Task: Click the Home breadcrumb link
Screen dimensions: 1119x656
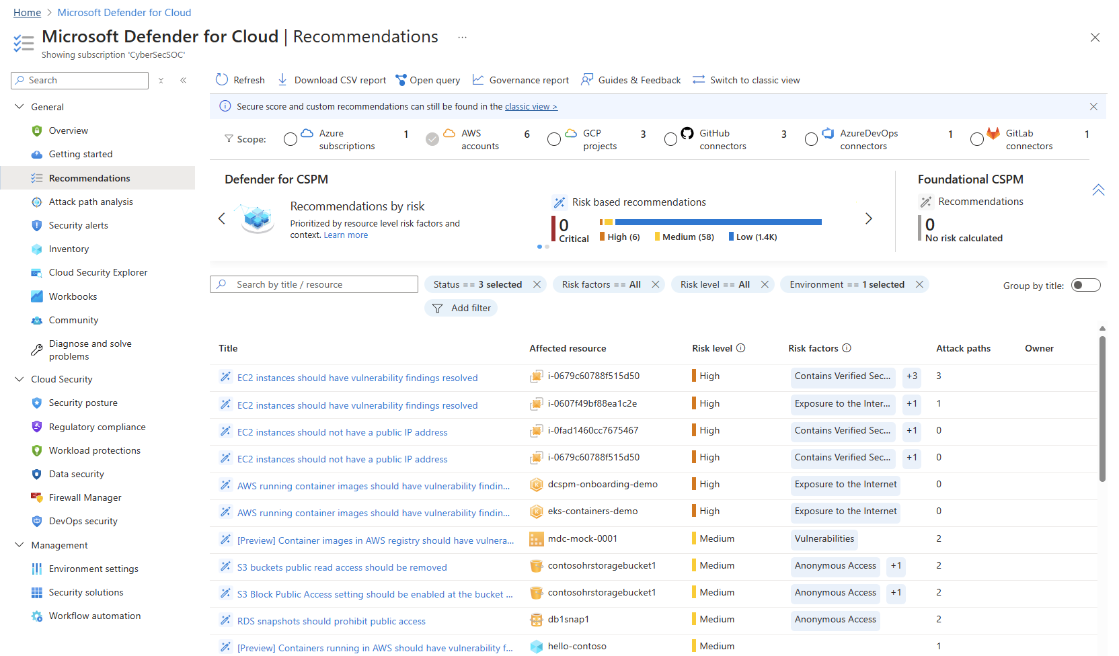Action: 27,13
